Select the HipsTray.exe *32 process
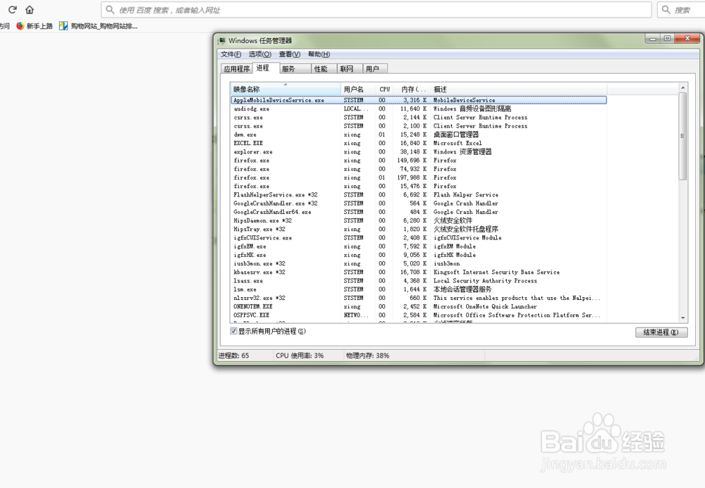 click(x=419, y=229)
